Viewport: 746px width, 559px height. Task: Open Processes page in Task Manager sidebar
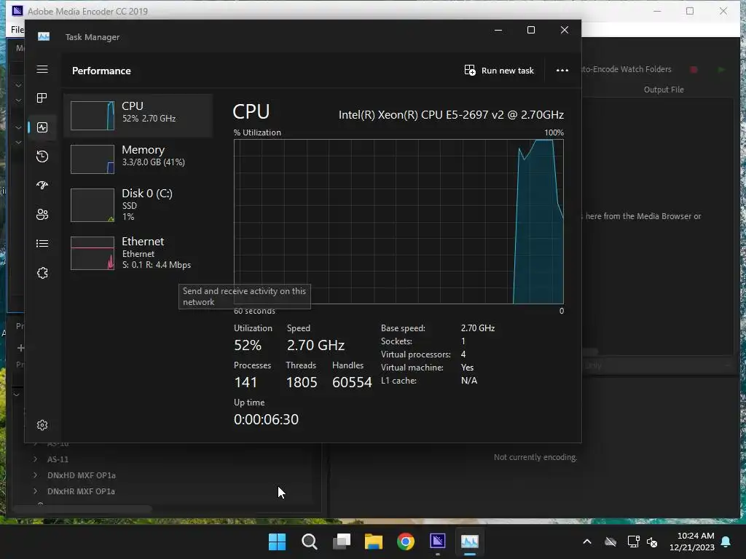[x=42, y=98]
